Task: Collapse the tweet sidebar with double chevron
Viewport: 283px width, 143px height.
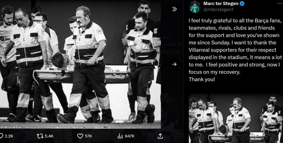Action: click(x=174, y=9)
